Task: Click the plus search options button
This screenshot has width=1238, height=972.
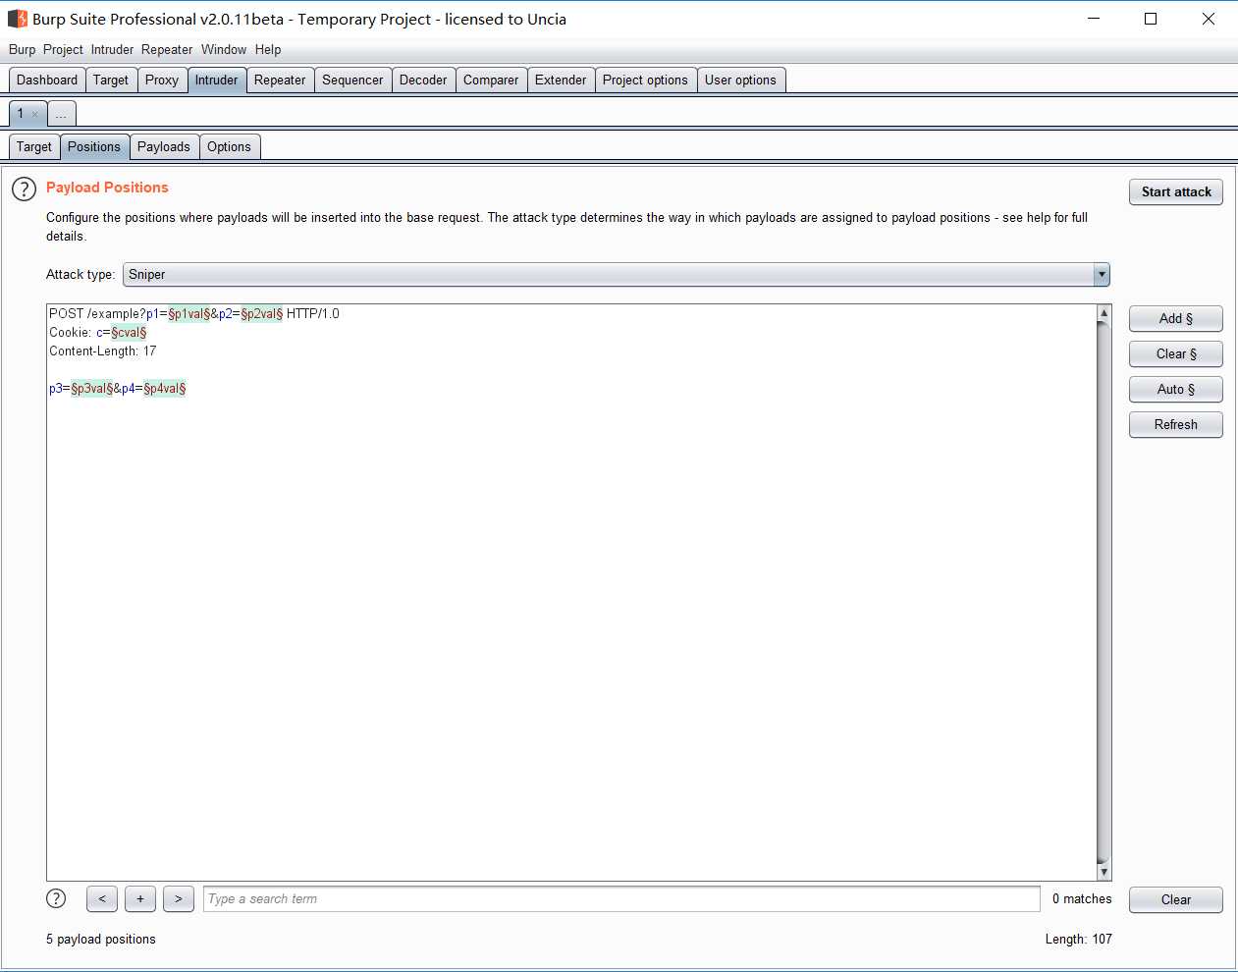Action: (x=140, y=898)
